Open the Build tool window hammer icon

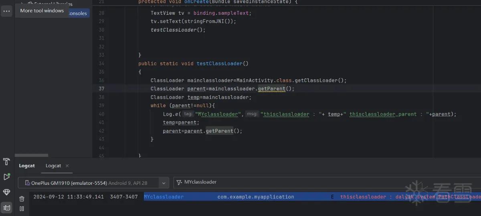[x=6, y=162]
